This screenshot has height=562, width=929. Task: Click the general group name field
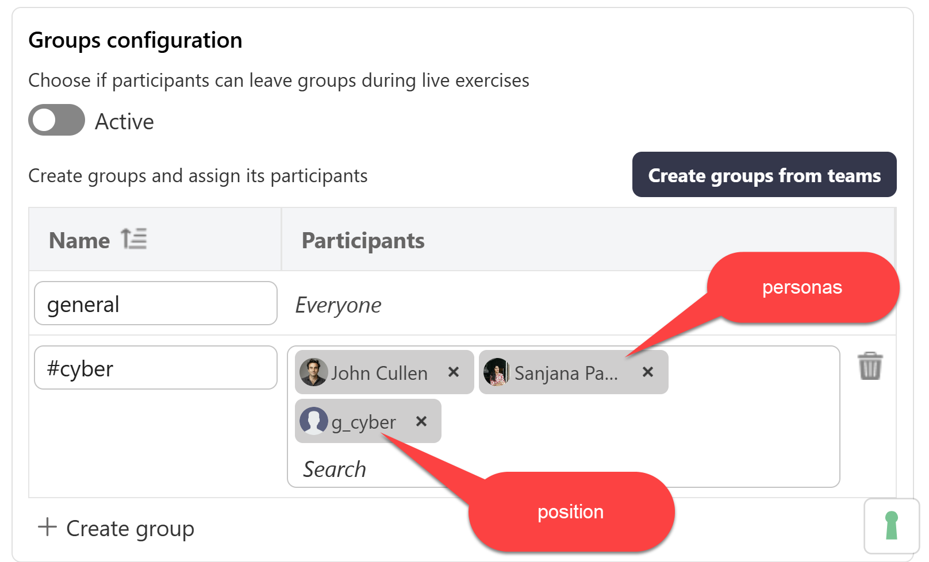tap(155, 303)
